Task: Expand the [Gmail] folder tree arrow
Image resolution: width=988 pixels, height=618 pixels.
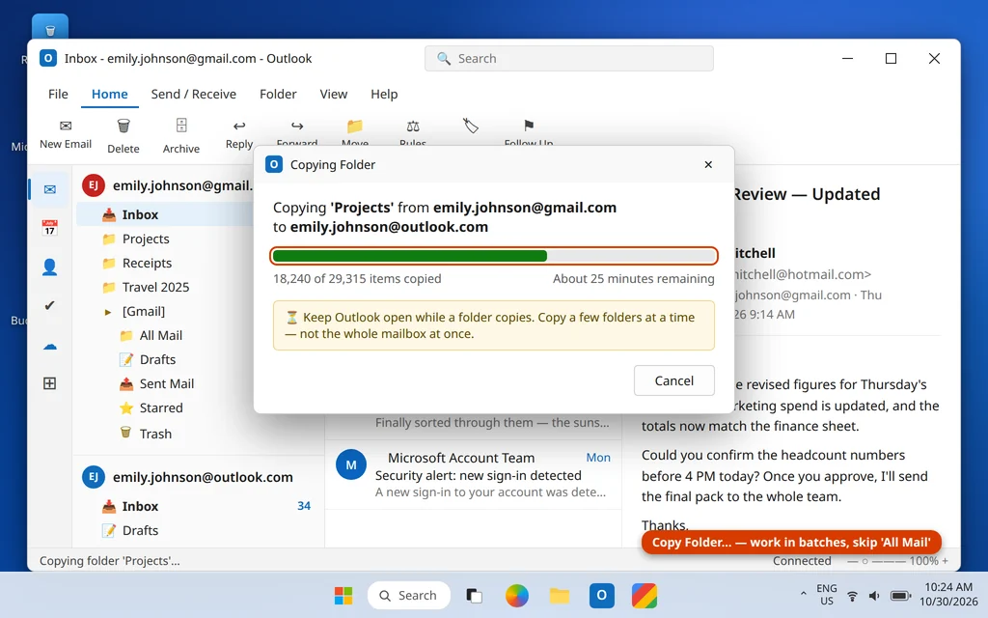Action: (108, 312)
